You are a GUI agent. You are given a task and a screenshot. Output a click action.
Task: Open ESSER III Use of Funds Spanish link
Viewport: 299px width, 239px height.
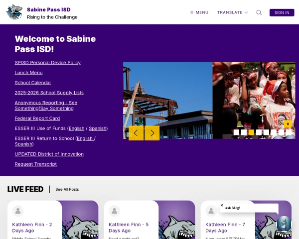(98, 128)
